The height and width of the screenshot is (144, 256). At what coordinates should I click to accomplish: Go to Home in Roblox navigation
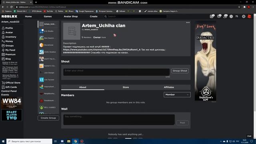(x=28, y=16)
